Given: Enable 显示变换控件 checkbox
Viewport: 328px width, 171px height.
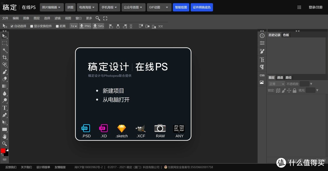Looking at the screenshot, I should pyautogui.click(x=32, y=26).
